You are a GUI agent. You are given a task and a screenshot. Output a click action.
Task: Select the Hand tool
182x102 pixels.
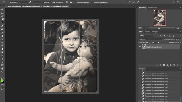click(2, 69)
